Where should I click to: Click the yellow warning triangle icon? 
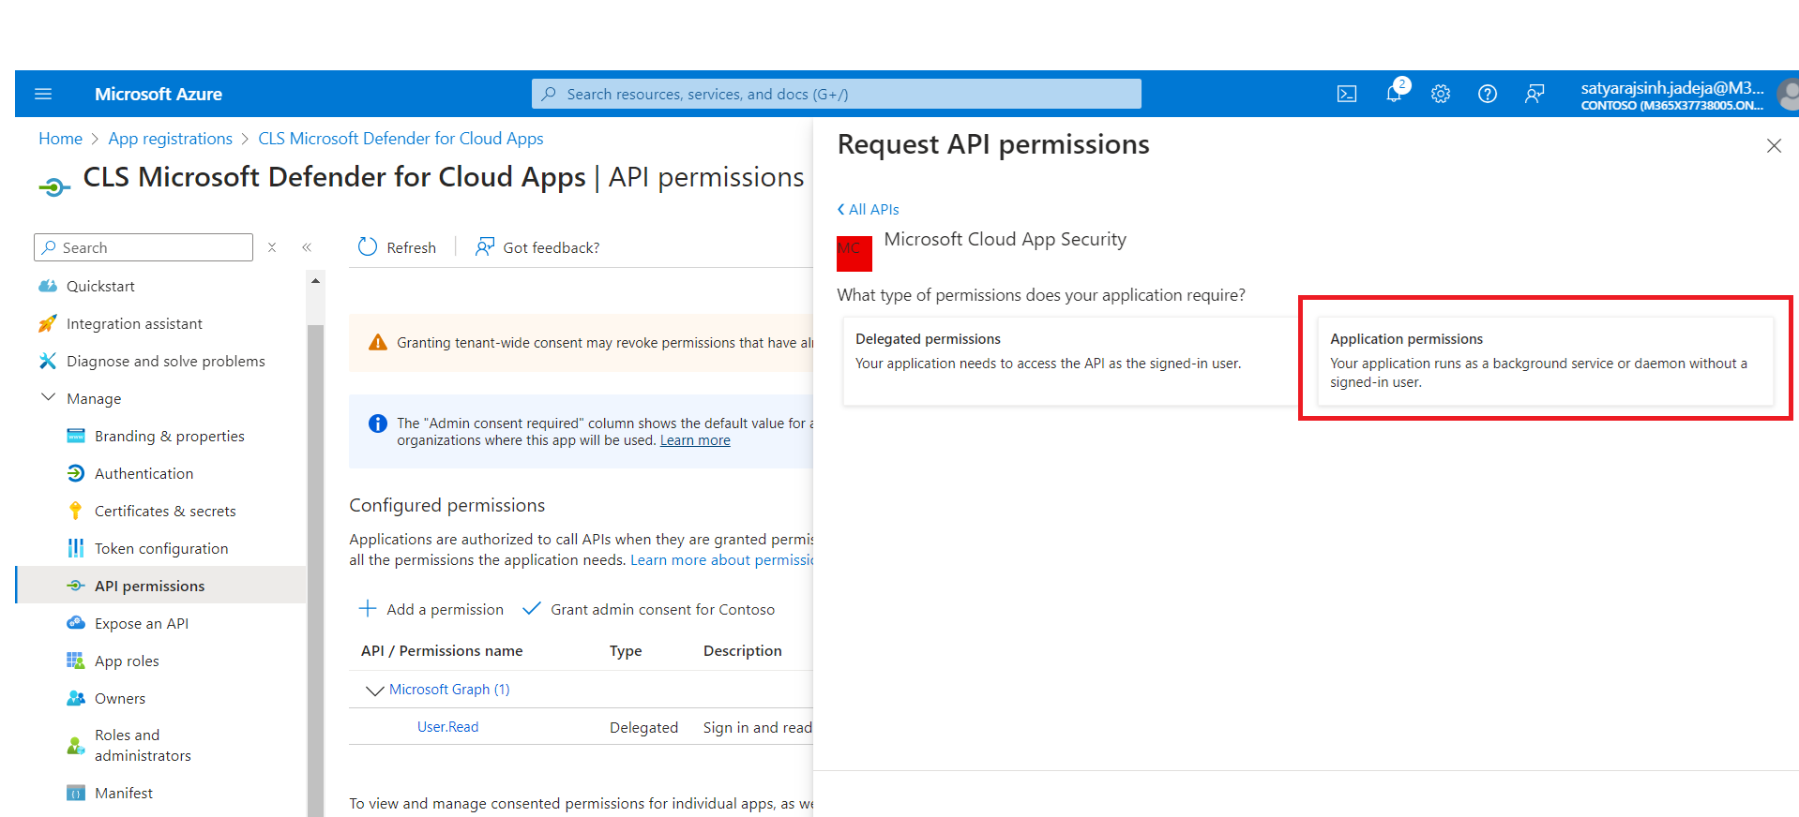(x=378, y=342)
